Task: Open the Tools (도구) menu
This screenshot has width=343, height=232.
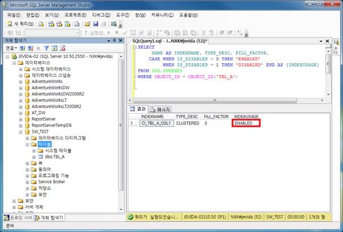Action: 122,15
